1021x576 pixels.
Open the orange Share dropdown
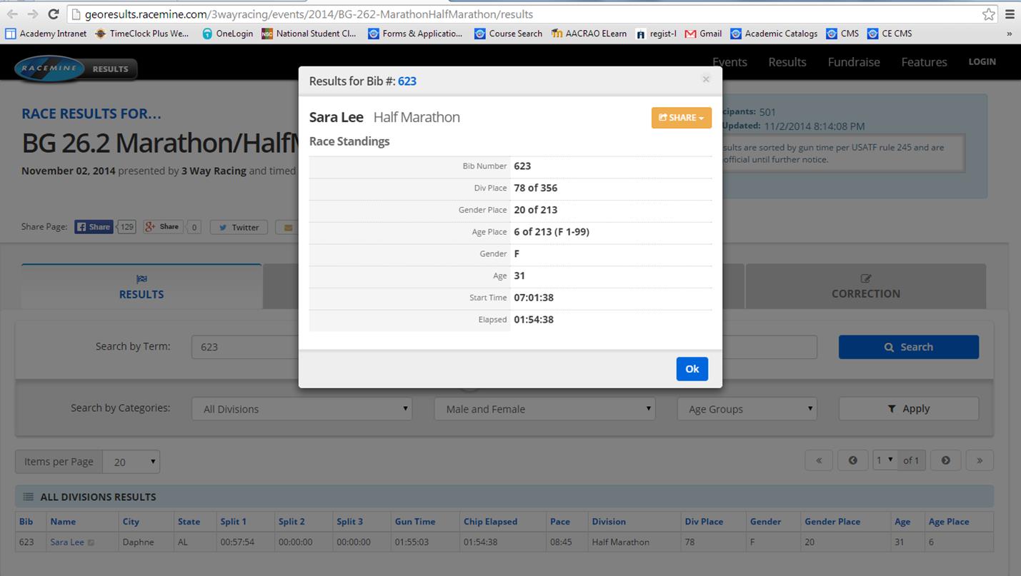tap(681, 118)
